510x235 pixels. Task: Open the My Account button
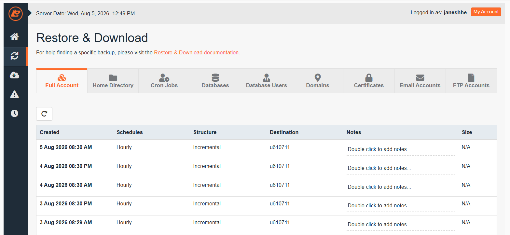point(486,12)
